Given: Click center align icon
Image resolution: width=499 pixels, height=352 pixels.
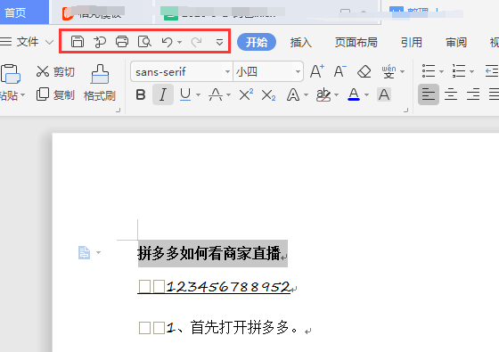Looking at the screenshot, I should (x=451, y=94).
